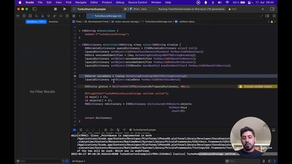Open the Debug navigator

pos(55,16)
